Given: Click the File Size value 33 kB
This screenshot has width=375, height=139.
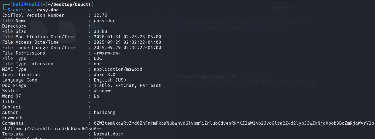Looking at the screenshot, I should (100, 32).
